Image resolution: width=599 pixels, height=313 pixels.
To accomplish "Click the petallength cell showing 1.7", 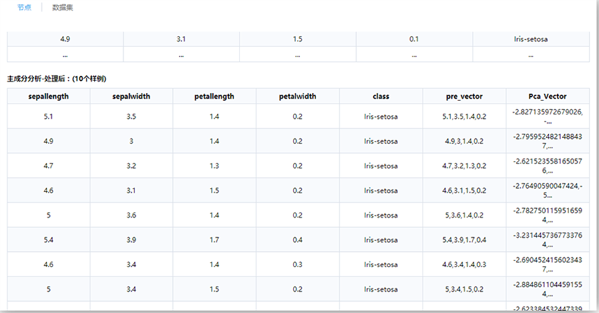I will tap(214, 240).
